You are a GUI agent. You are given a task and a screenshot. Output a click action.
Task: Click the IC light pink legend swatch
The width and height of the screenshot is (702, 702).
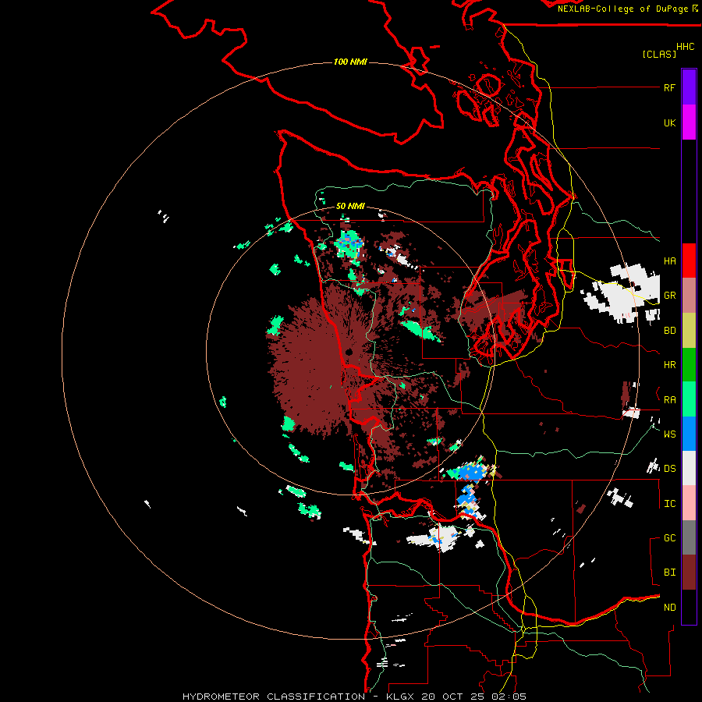(x=689, y=503)
